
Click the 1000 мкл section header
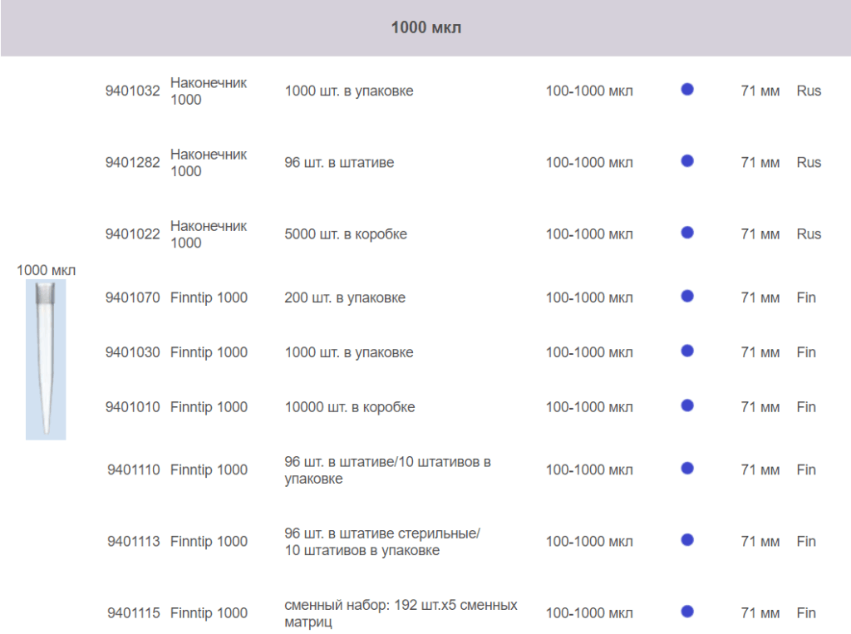point(425,28)
